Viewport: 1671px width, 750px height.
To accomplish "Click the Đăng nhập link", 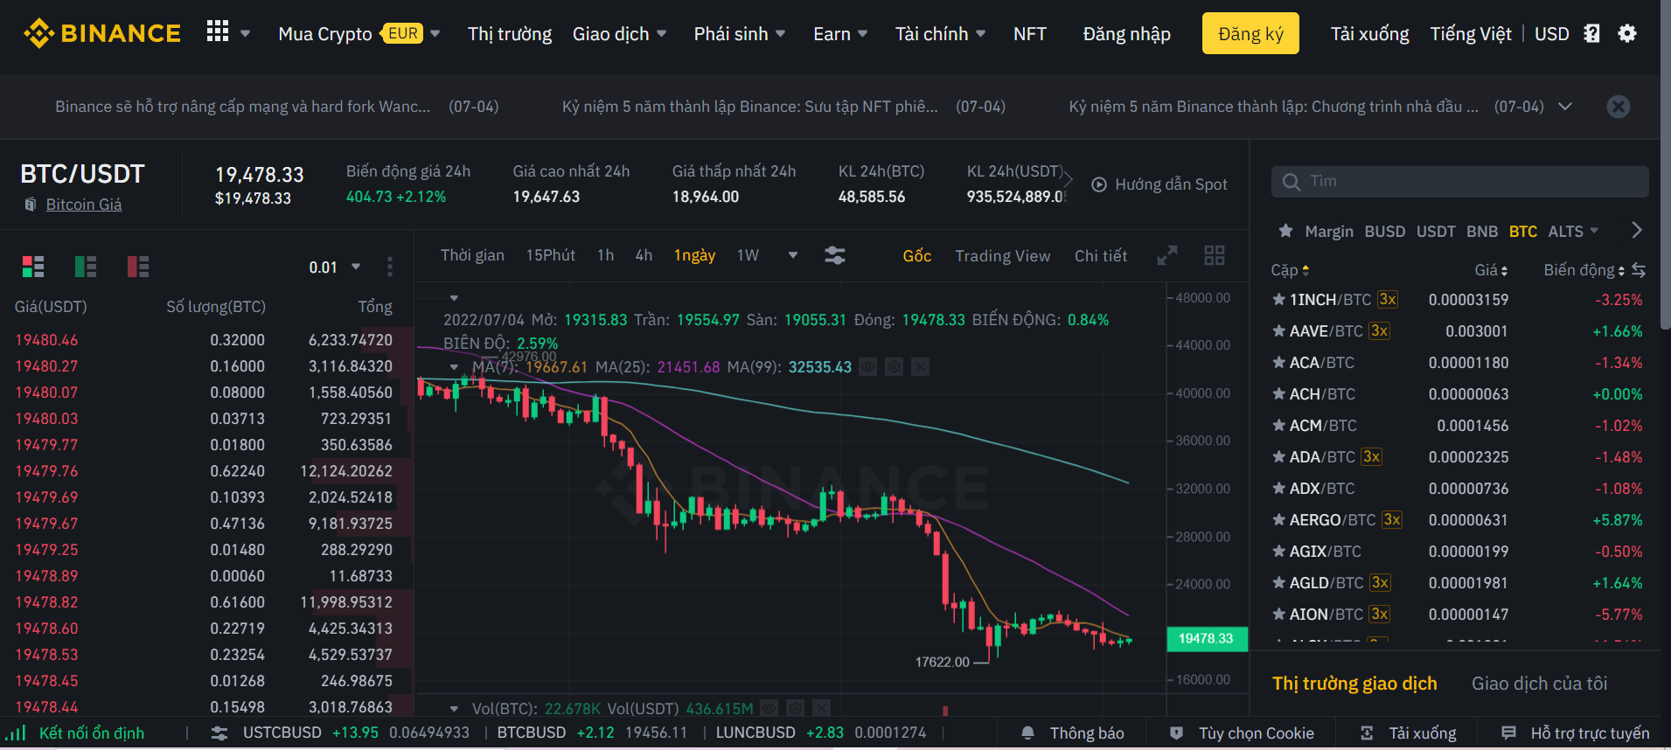I will click(x=1126, y=34).
